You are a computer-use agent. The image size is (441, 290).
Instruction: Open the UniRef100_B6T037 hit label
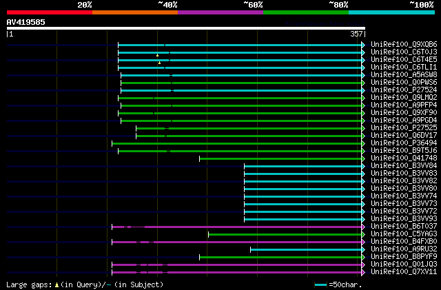(404, 227)
